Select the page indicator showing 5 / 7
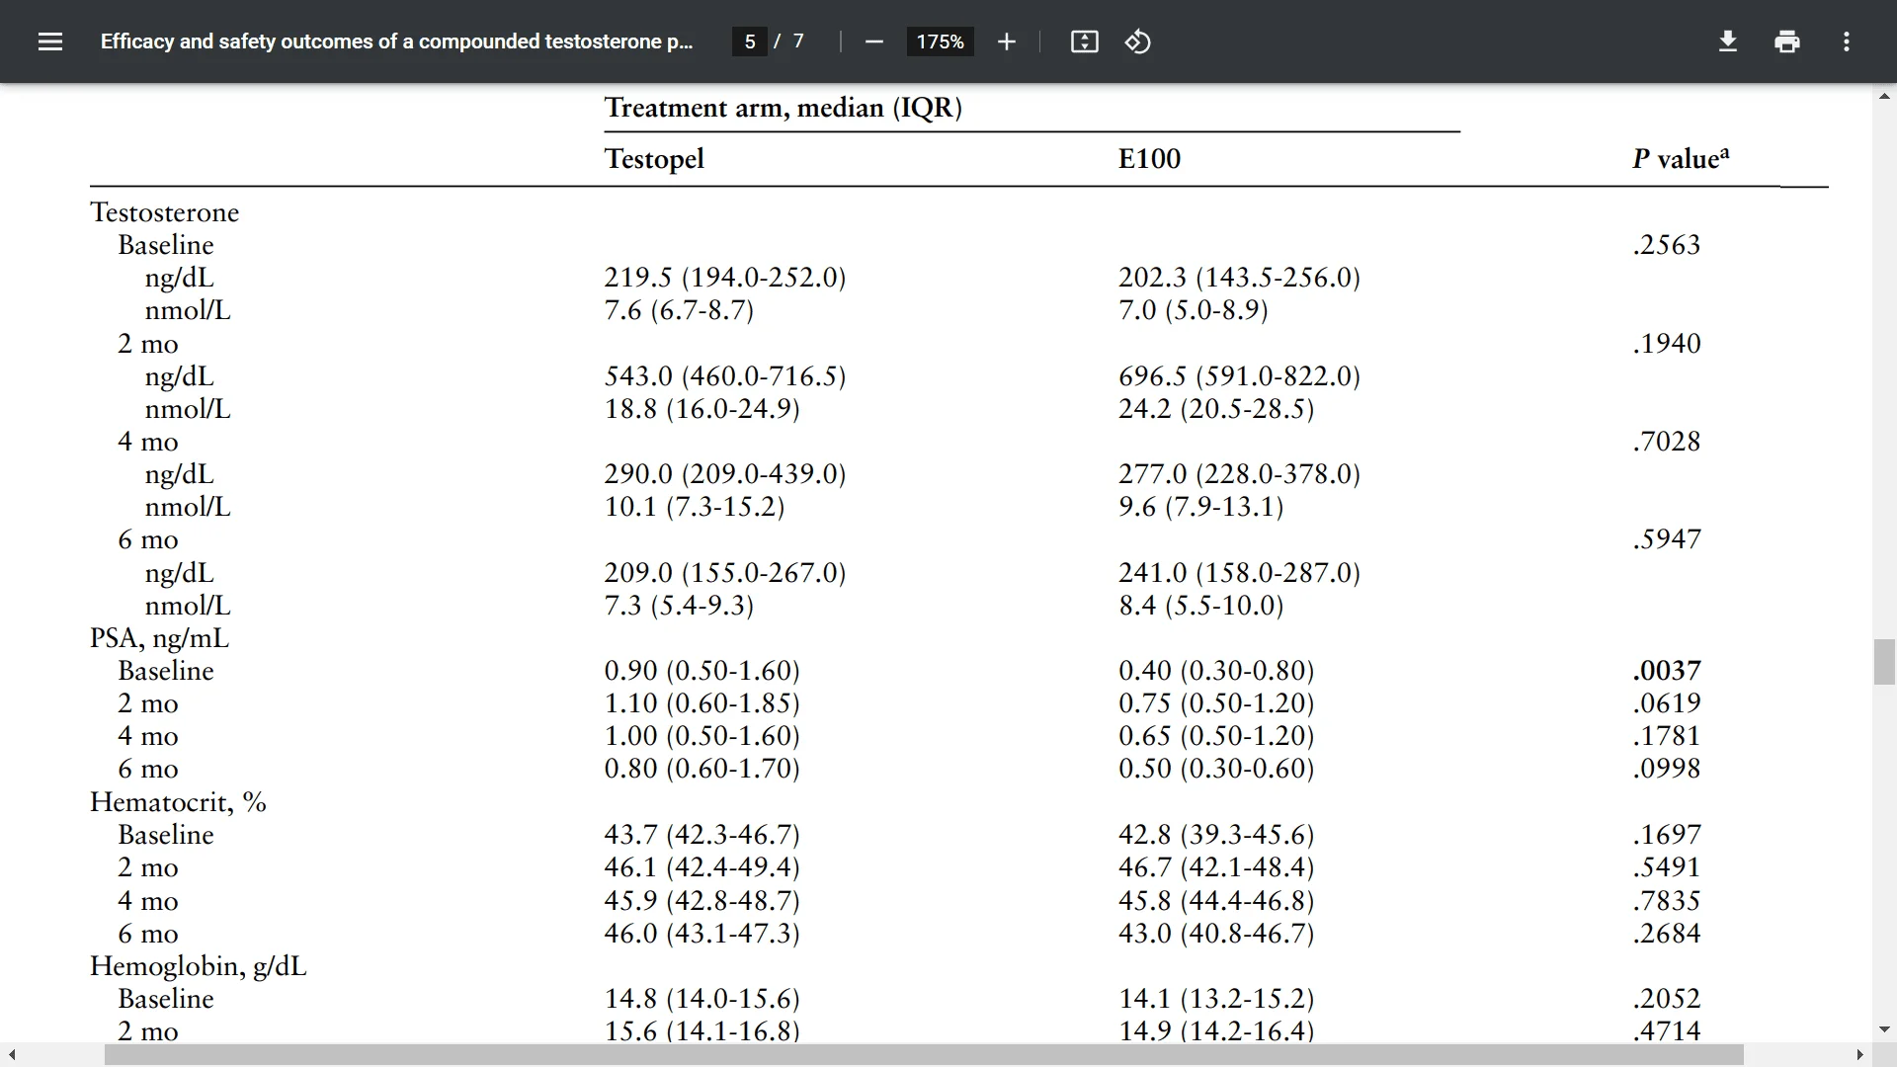 (x=770, y=41)
